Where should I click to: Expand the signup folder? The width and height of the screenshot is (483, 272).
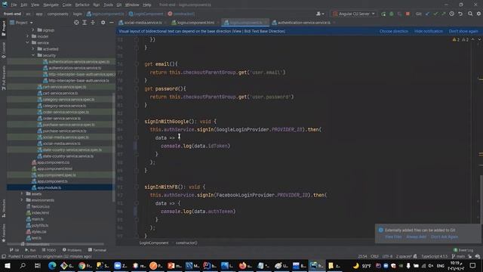33,30
